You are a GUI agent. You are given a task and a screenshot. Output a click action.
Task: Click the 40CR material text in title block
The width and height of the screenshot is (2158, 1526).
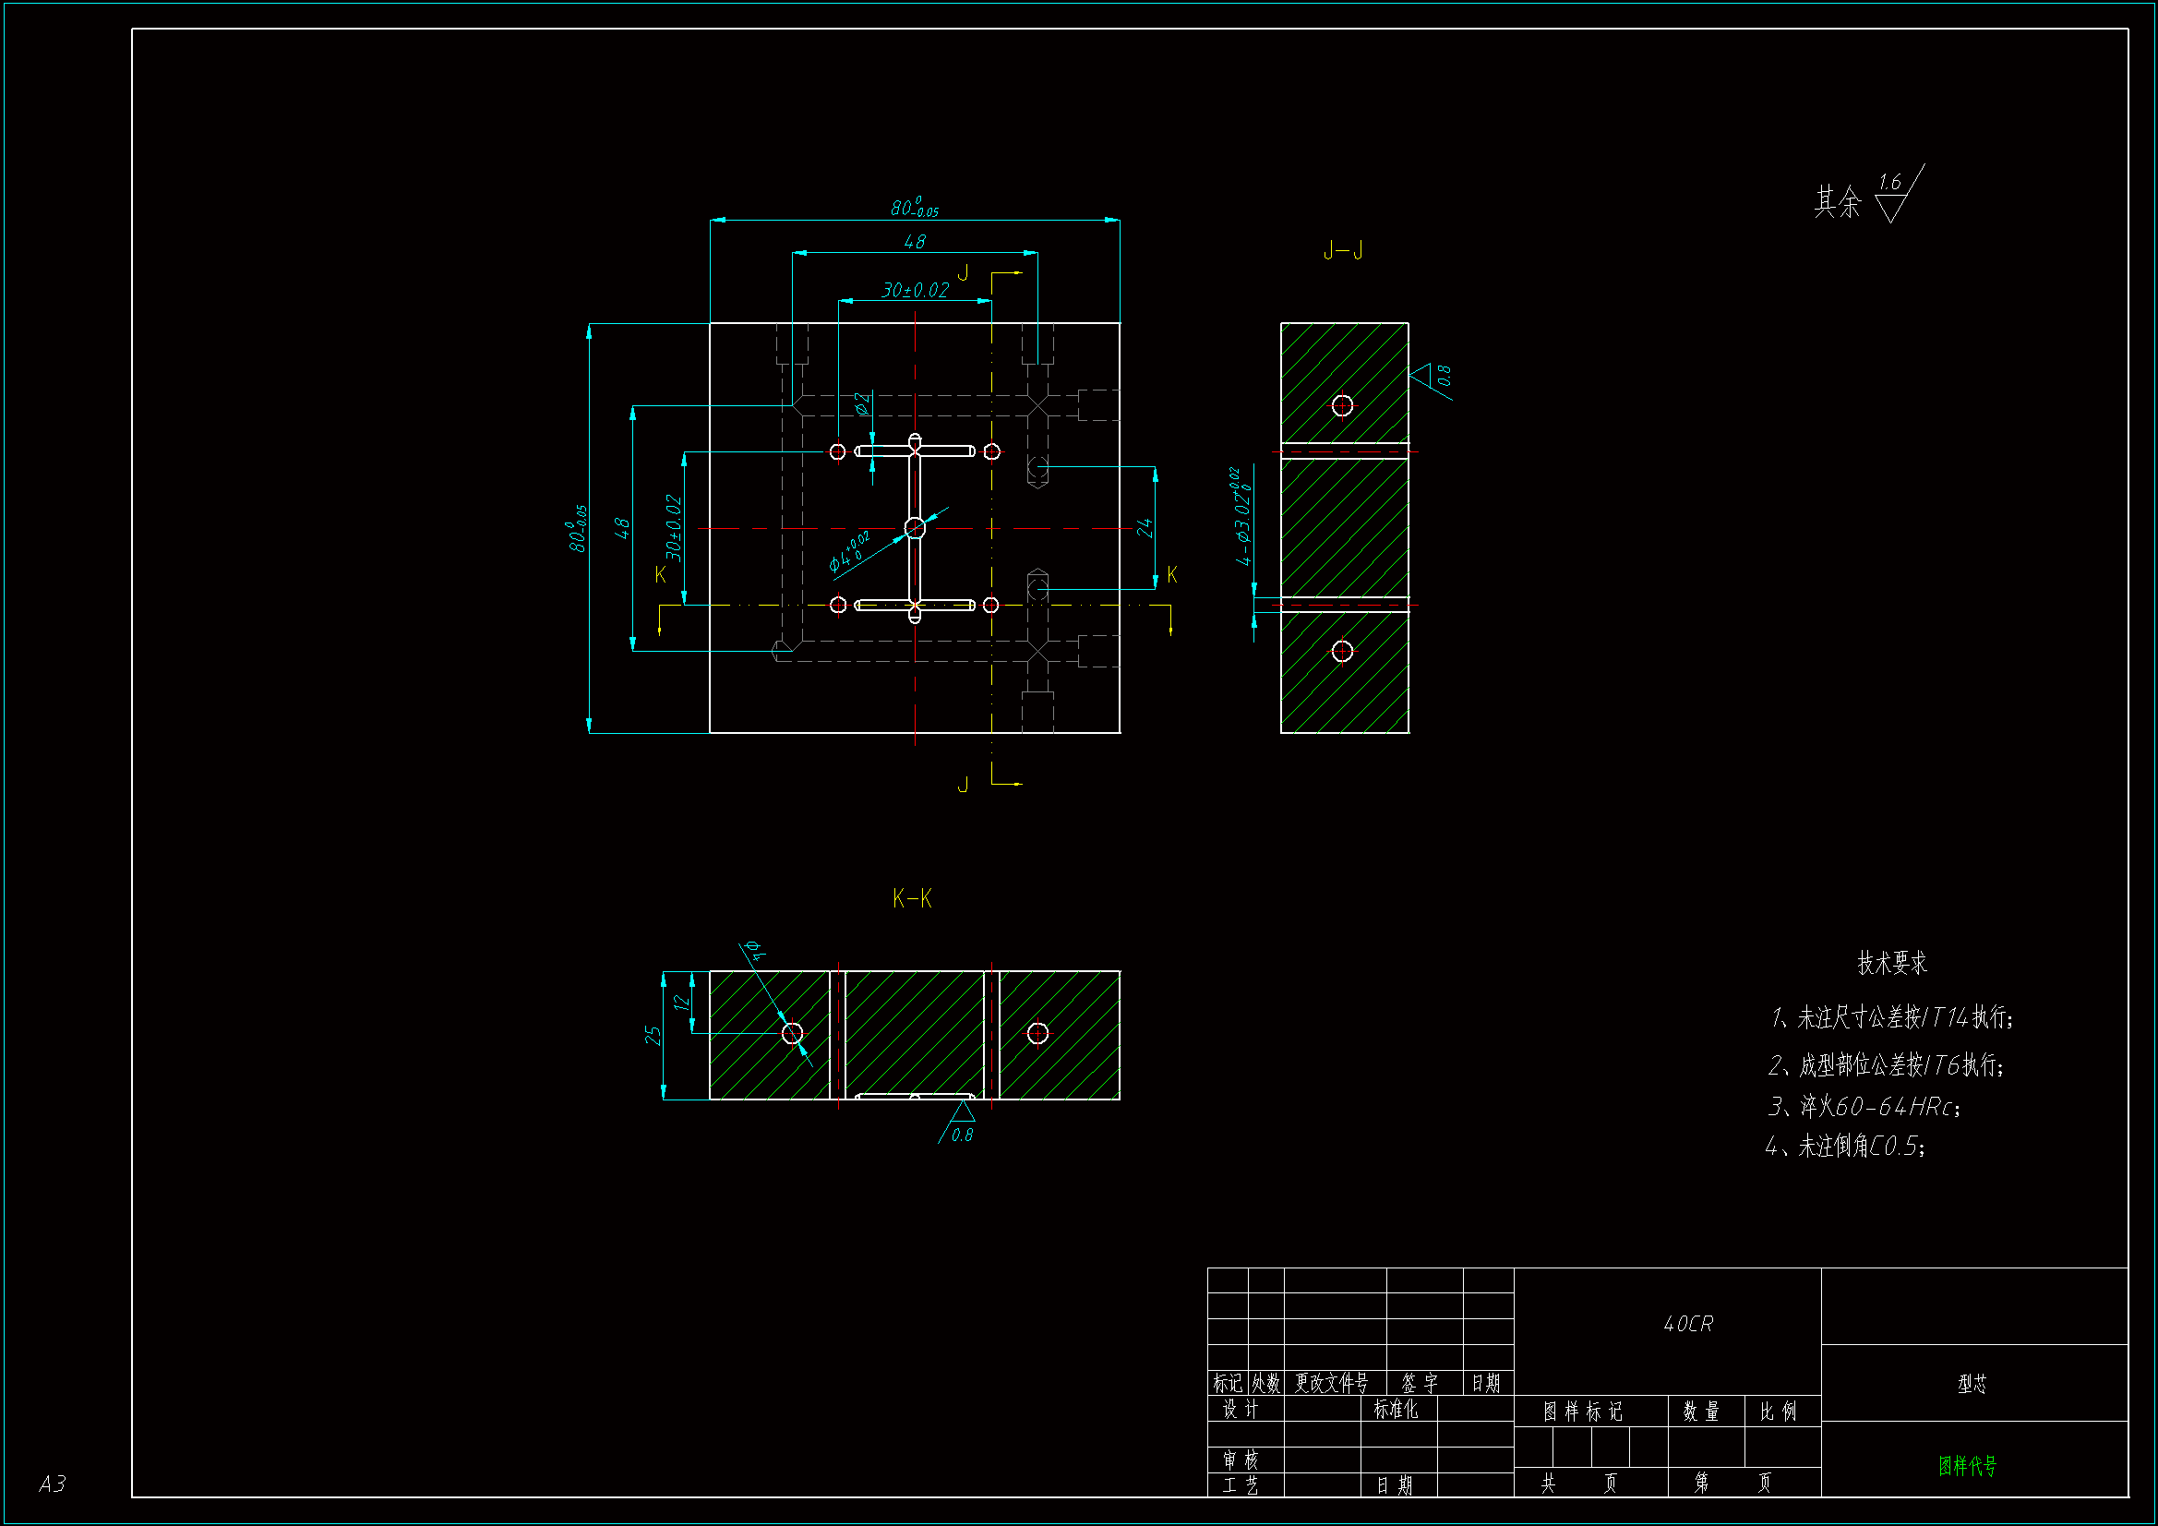(x=1688, y=1324)
